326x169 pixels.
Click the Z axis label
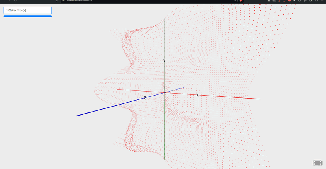click(x=145, y=98)
